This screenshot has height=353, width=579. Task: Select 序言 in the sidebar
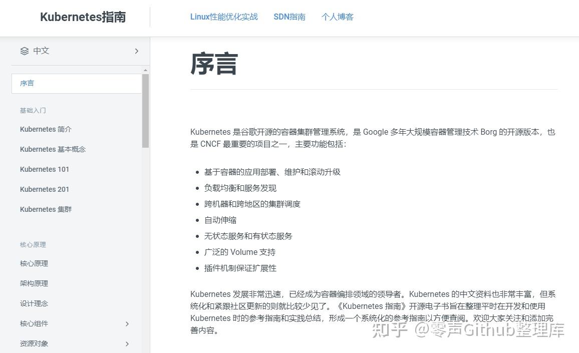[x=27, y=83]
